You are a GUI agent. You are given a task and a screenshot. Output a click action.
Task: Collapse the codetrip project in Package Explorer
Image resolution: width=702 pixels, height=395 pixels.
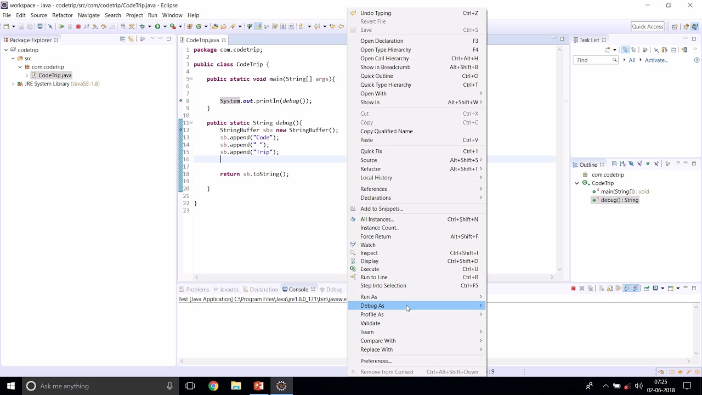click(6, 50)
